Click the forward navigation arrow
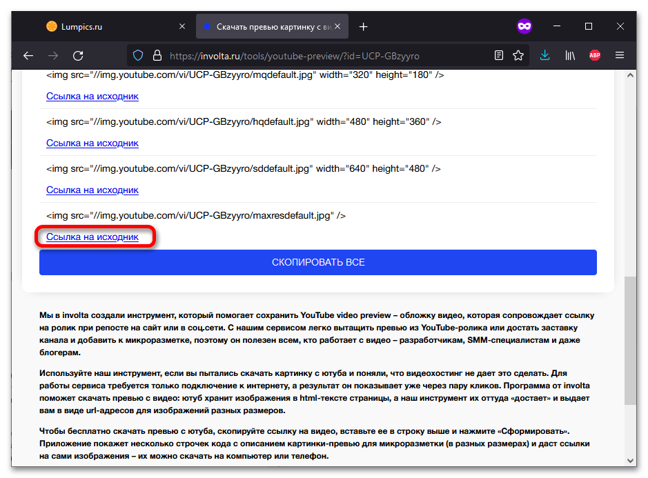Image resolution: width=648 pixels, height=478 pixels. (x=53, y=55)
